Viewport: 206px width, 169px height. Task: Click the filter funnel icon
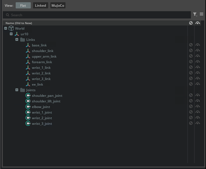click(195, 14)
